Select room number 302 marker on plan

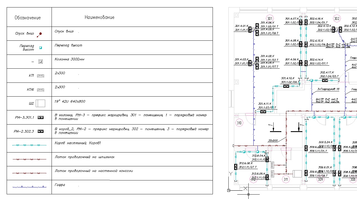click(336, 19)
